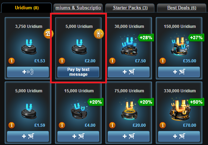Add 30,000 Uridium pack to cart

pos(129,72)
